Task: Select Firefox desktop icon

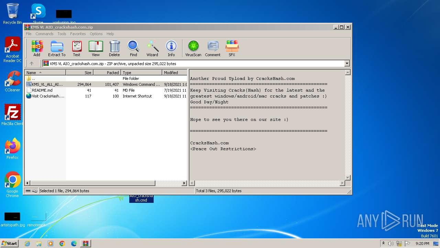Action: [x=12, y=149]
